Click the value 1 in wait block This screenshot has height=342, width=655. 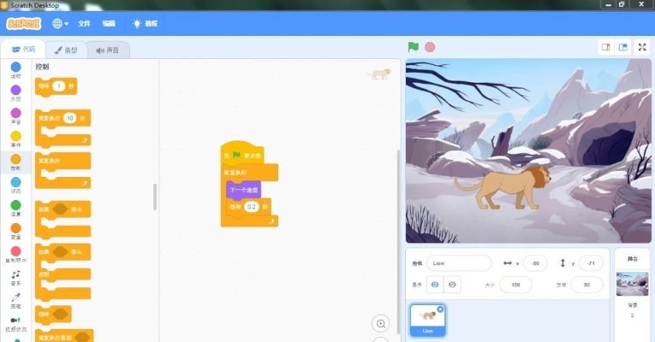59,85
